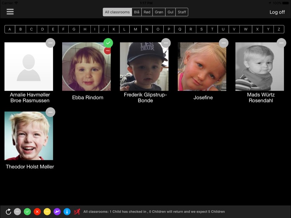Switch to the Staff tab

182,12
